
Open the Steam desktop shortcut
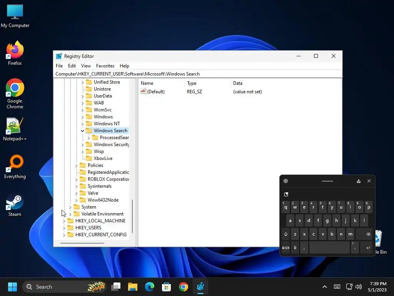coord(15,205)
